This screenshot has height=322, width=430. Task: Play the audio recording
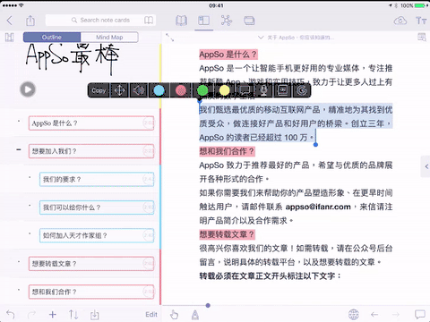[28, 89]
